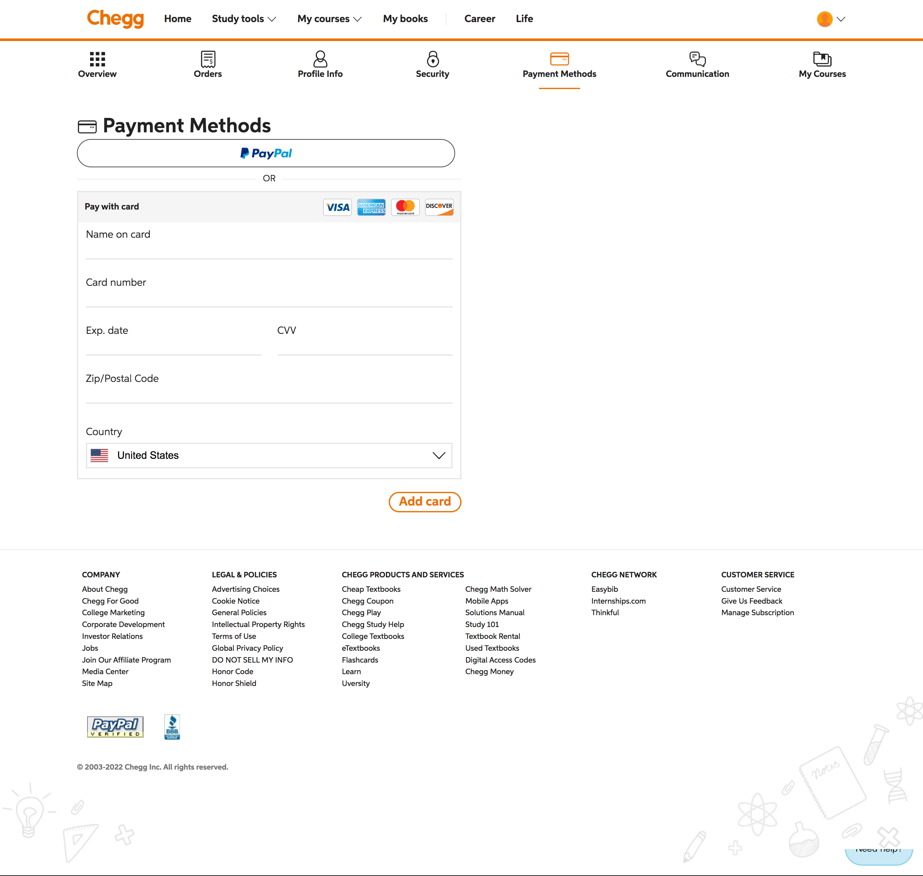Open the Chegg For Good link
The height and width of the screenshot is (876, 923).
pyautogui.click(x=110, y=601)
